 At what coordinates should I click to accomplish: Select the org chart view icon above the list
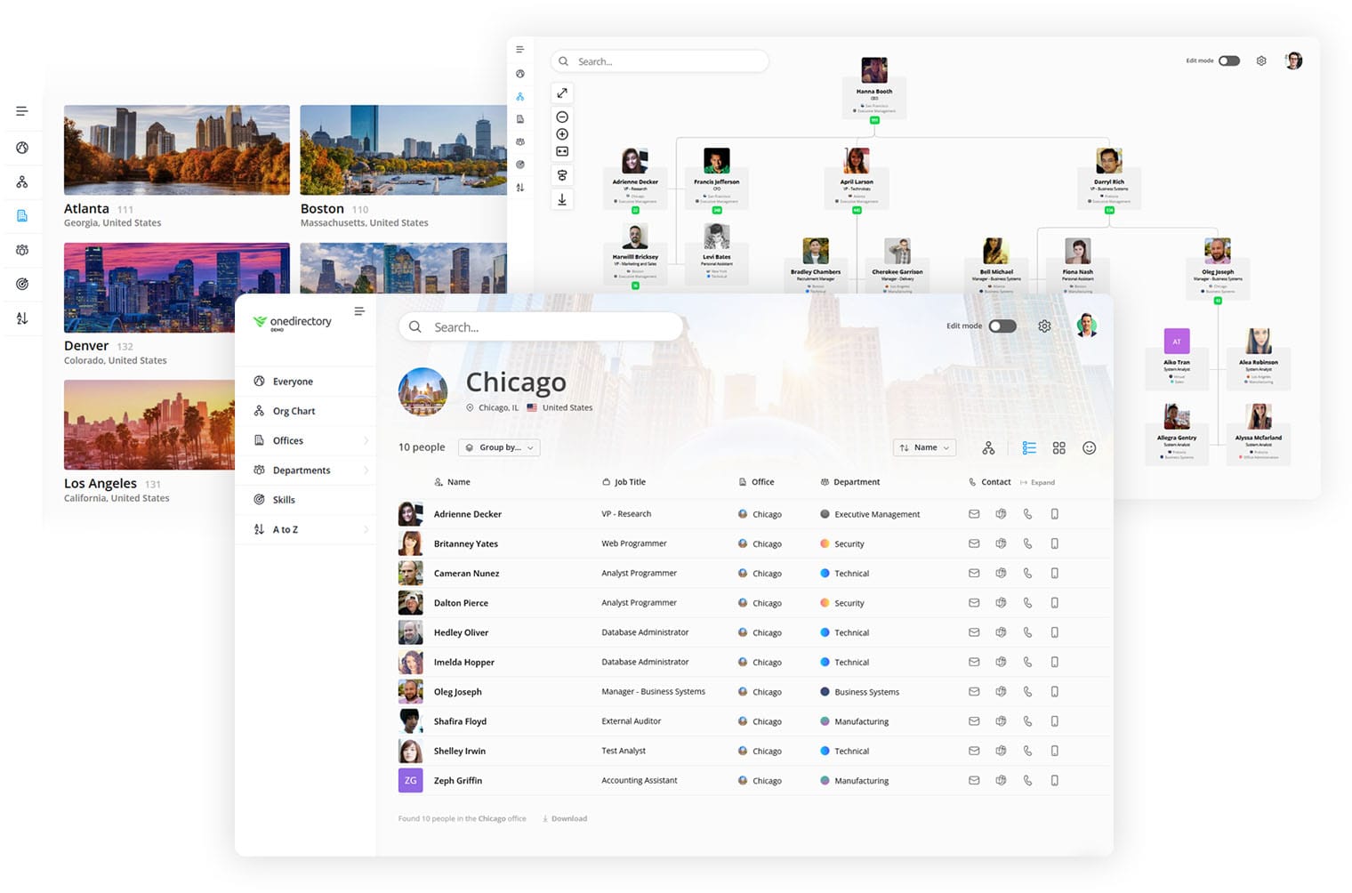pos(988,447)
